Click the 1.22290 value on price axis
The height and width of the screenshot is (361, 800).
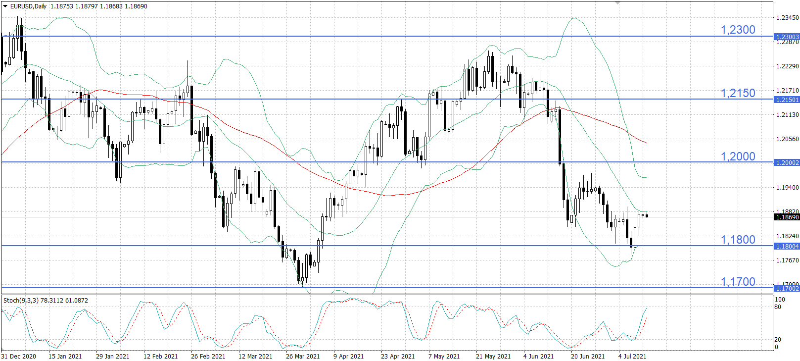[787, 66]
